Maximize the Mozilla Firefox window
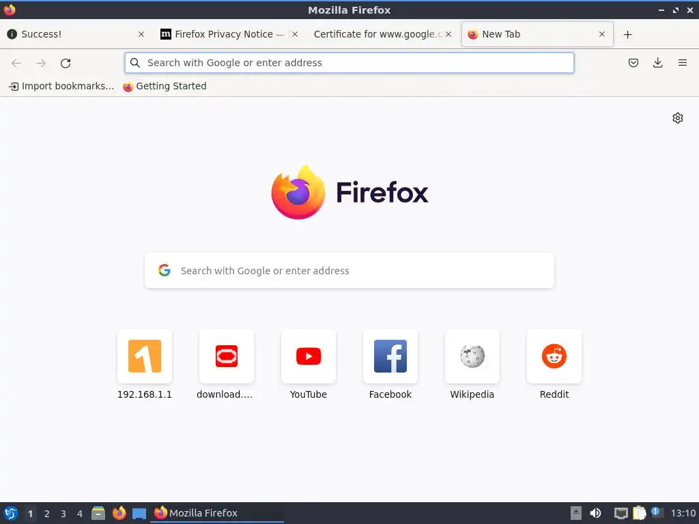The image size is (699, 524). tap(676, 10)
